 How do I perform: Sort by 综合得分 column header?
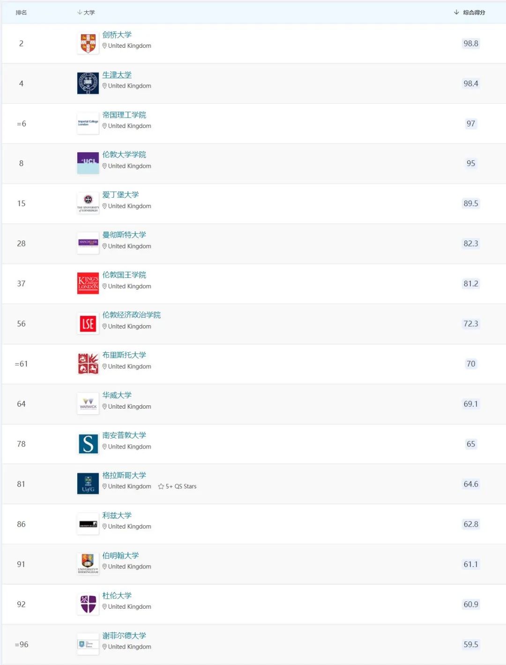pos(474,13)
